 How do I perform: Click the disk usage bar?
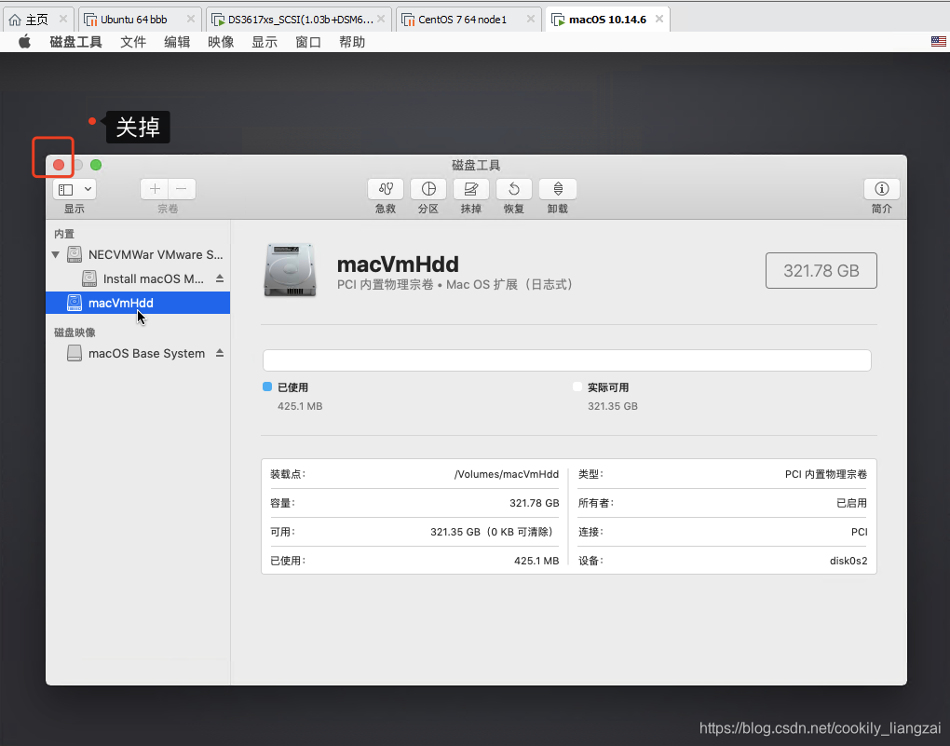tap(566, 360)
